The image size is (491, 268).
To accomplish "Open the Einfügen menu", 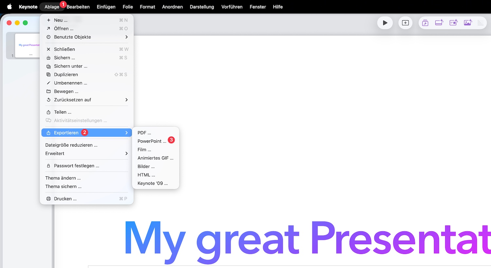I will [106, 7].
